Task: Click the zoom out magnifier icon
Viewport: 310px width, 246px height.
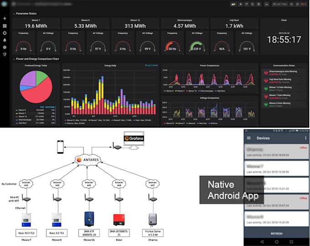Action: click(292, 4)
